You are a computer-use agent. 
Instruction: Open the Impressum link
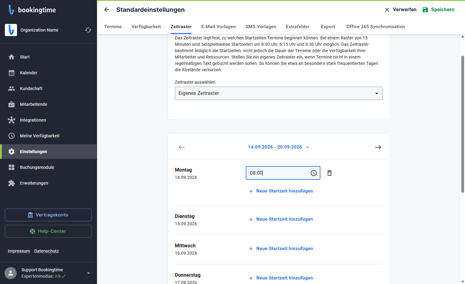click(x=19, y=251)
